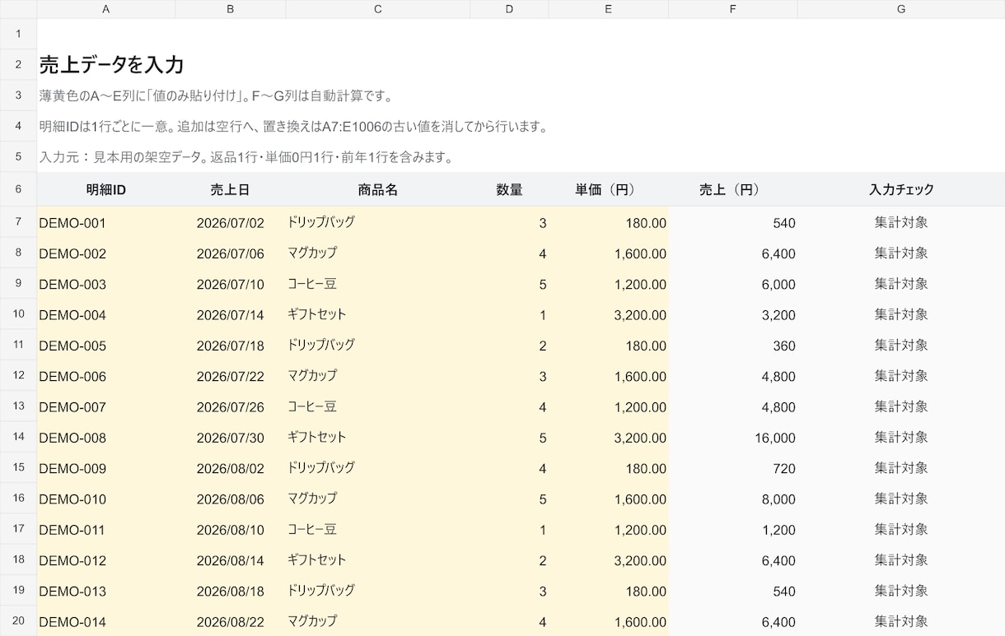
Task: Select column A header
Action: [x=106, y=9]
